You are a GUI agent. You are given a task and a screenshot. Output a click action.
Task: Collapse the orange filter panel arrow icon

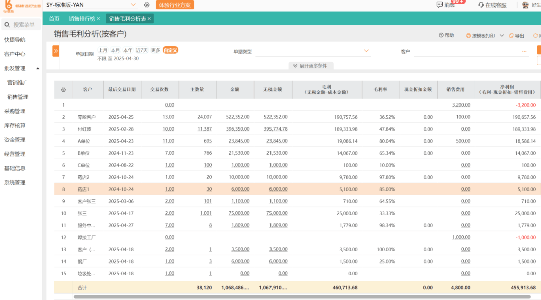(x=56, y=50)
